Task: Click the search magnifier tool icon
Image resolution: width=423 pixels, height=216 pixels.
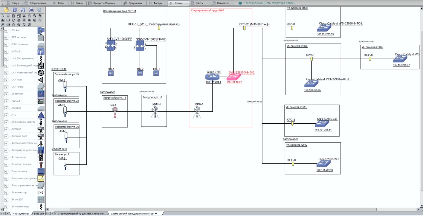Action: pyautogui.click(x=3, y=25)
